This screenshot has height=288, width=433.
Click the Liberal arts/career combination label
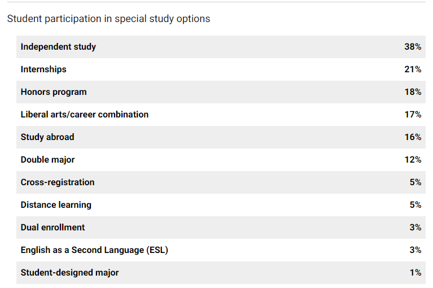85,115
